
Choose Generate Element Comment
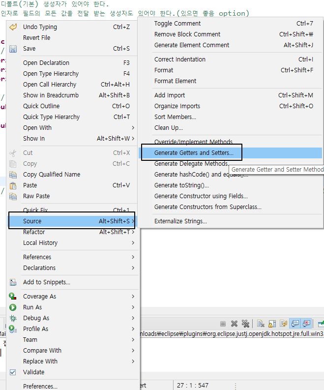(230, 45)
